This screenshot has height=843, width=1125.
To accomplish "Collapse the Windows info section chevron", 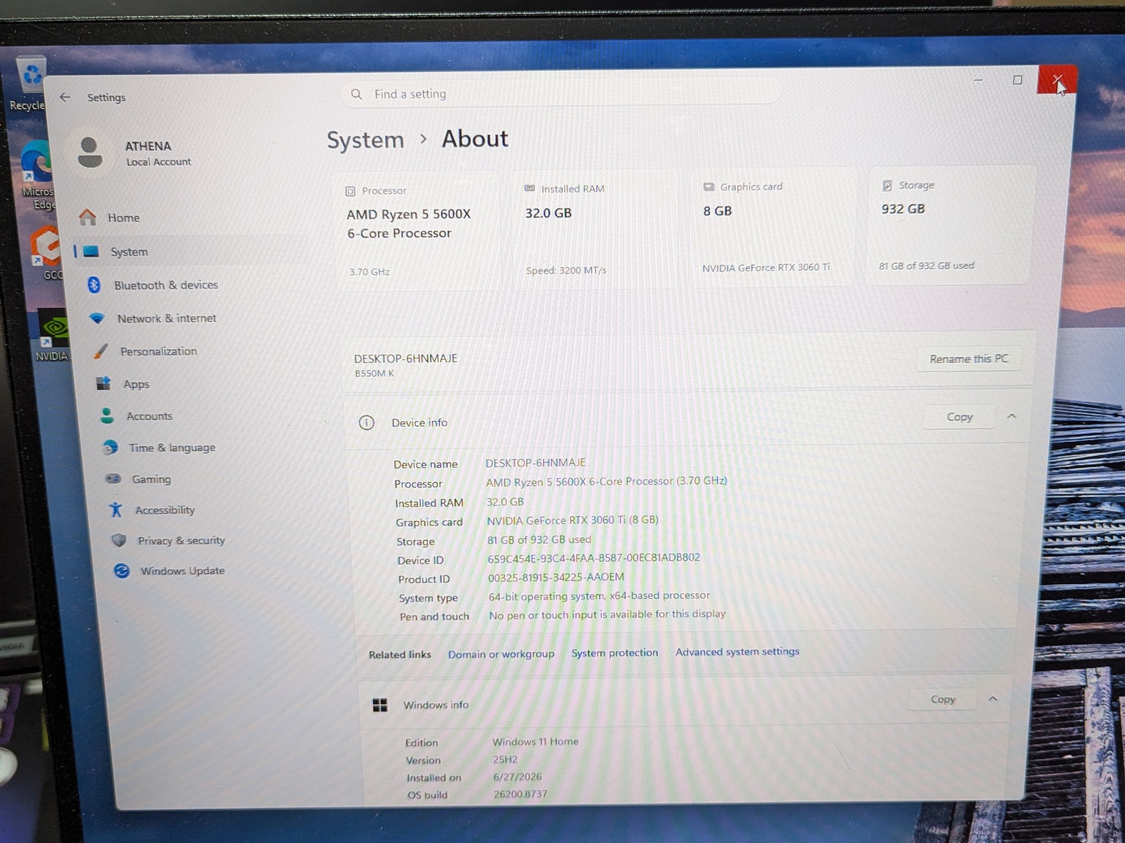I will click(993, 699).
